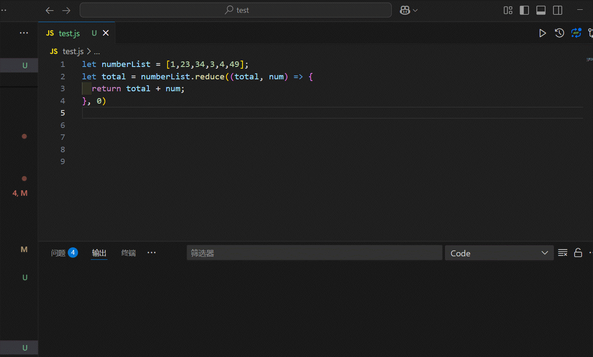Run the code with play button

(542, 33)
